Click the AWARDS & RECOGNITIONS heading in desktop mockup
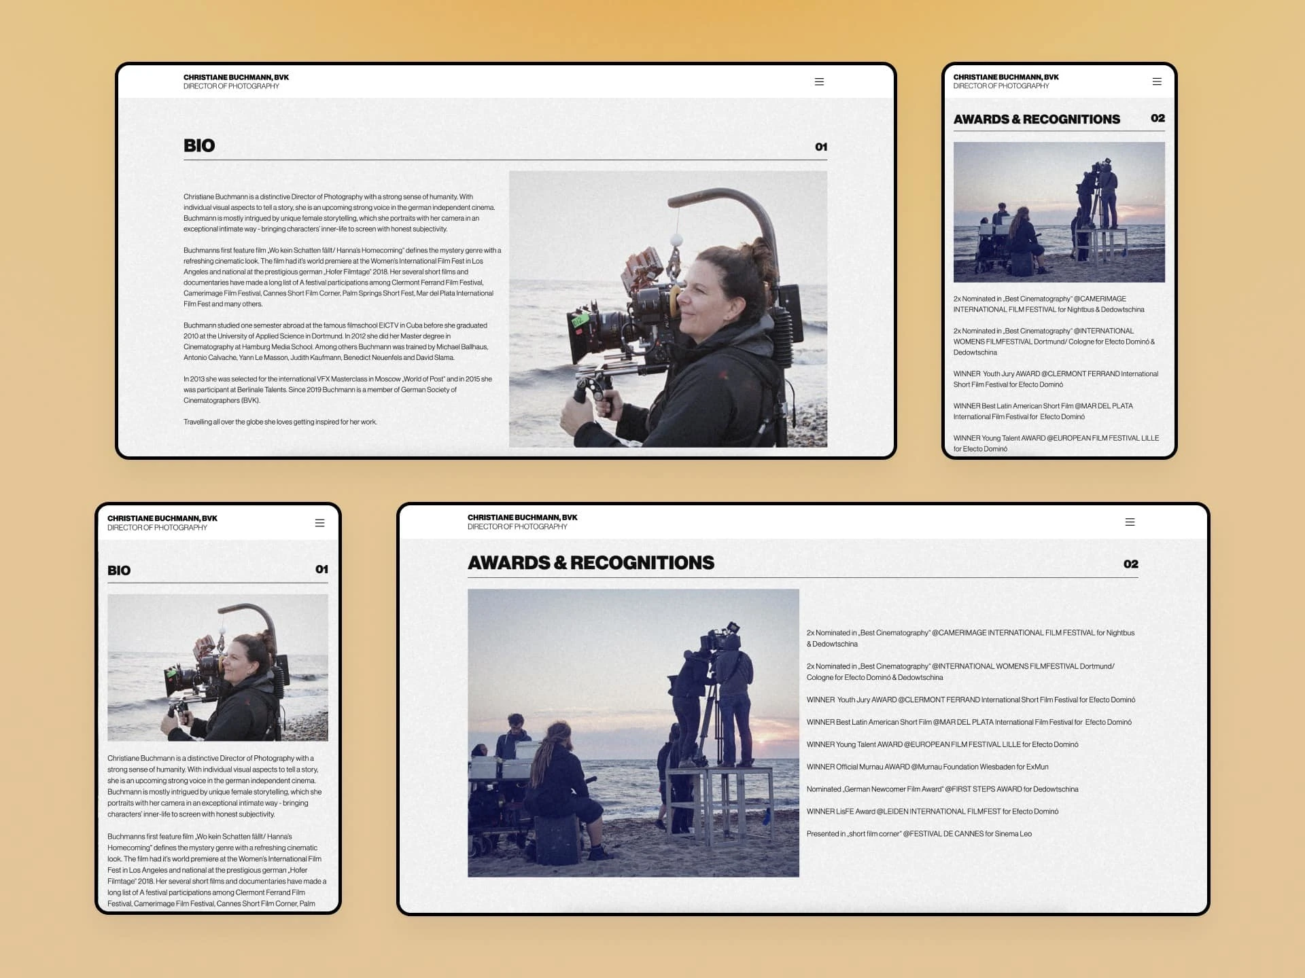 pyautogui.click(x=591, y=563)
